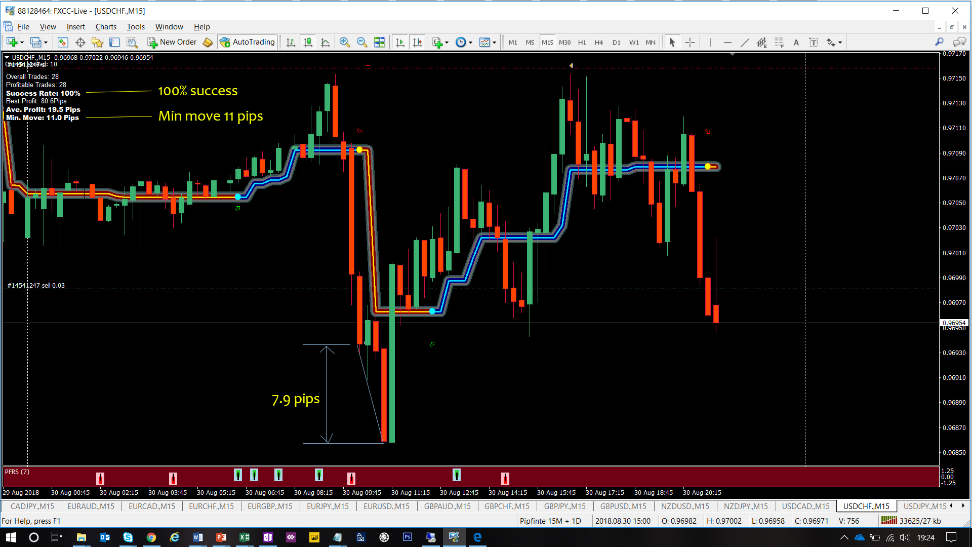The height and width of the screenshot is (547, 972).
Task: Open the periodicity clock dropdown arrow
Action: pos(470,43)
